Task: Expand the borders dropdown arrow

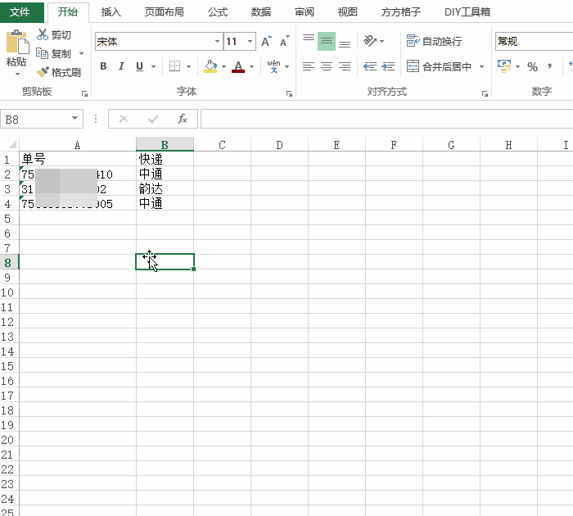Action: (x=188, y=66)
